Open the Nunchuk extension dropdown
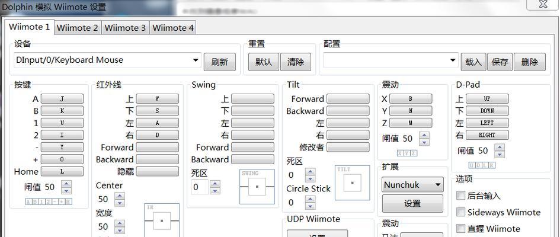 pos(412,185)
